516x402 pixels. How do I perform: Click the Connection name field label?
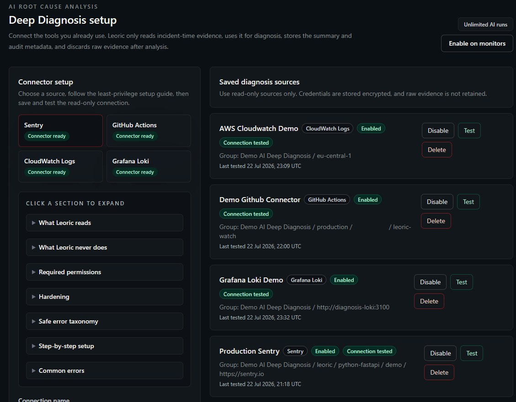click(44, 400)
